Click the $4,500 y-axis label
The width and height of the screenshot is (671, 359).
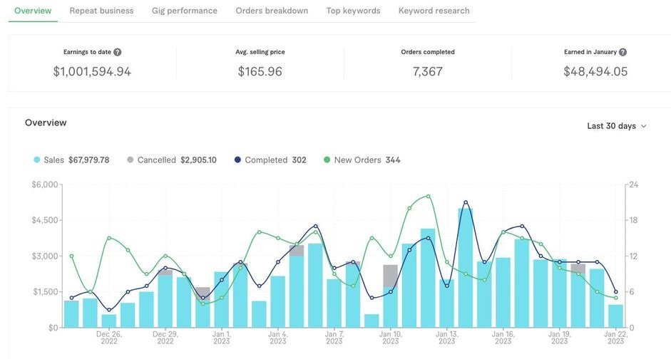click(44, 221)
